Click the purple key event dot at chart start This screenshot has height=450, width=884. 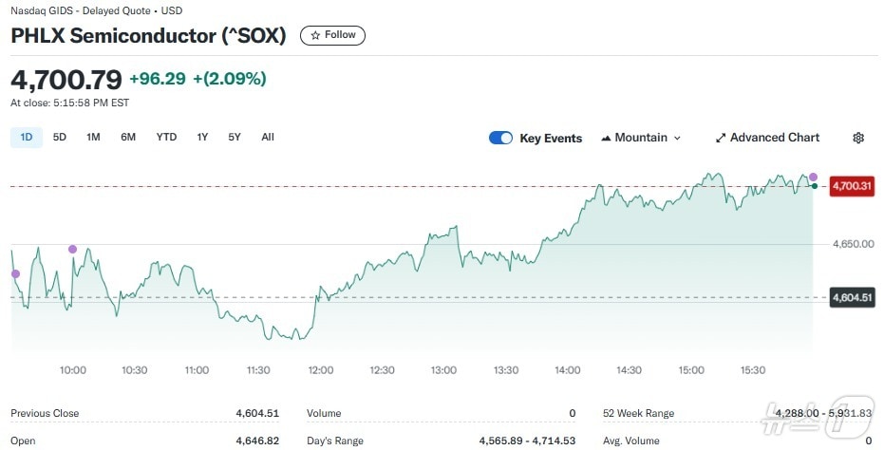click(14, 273)
